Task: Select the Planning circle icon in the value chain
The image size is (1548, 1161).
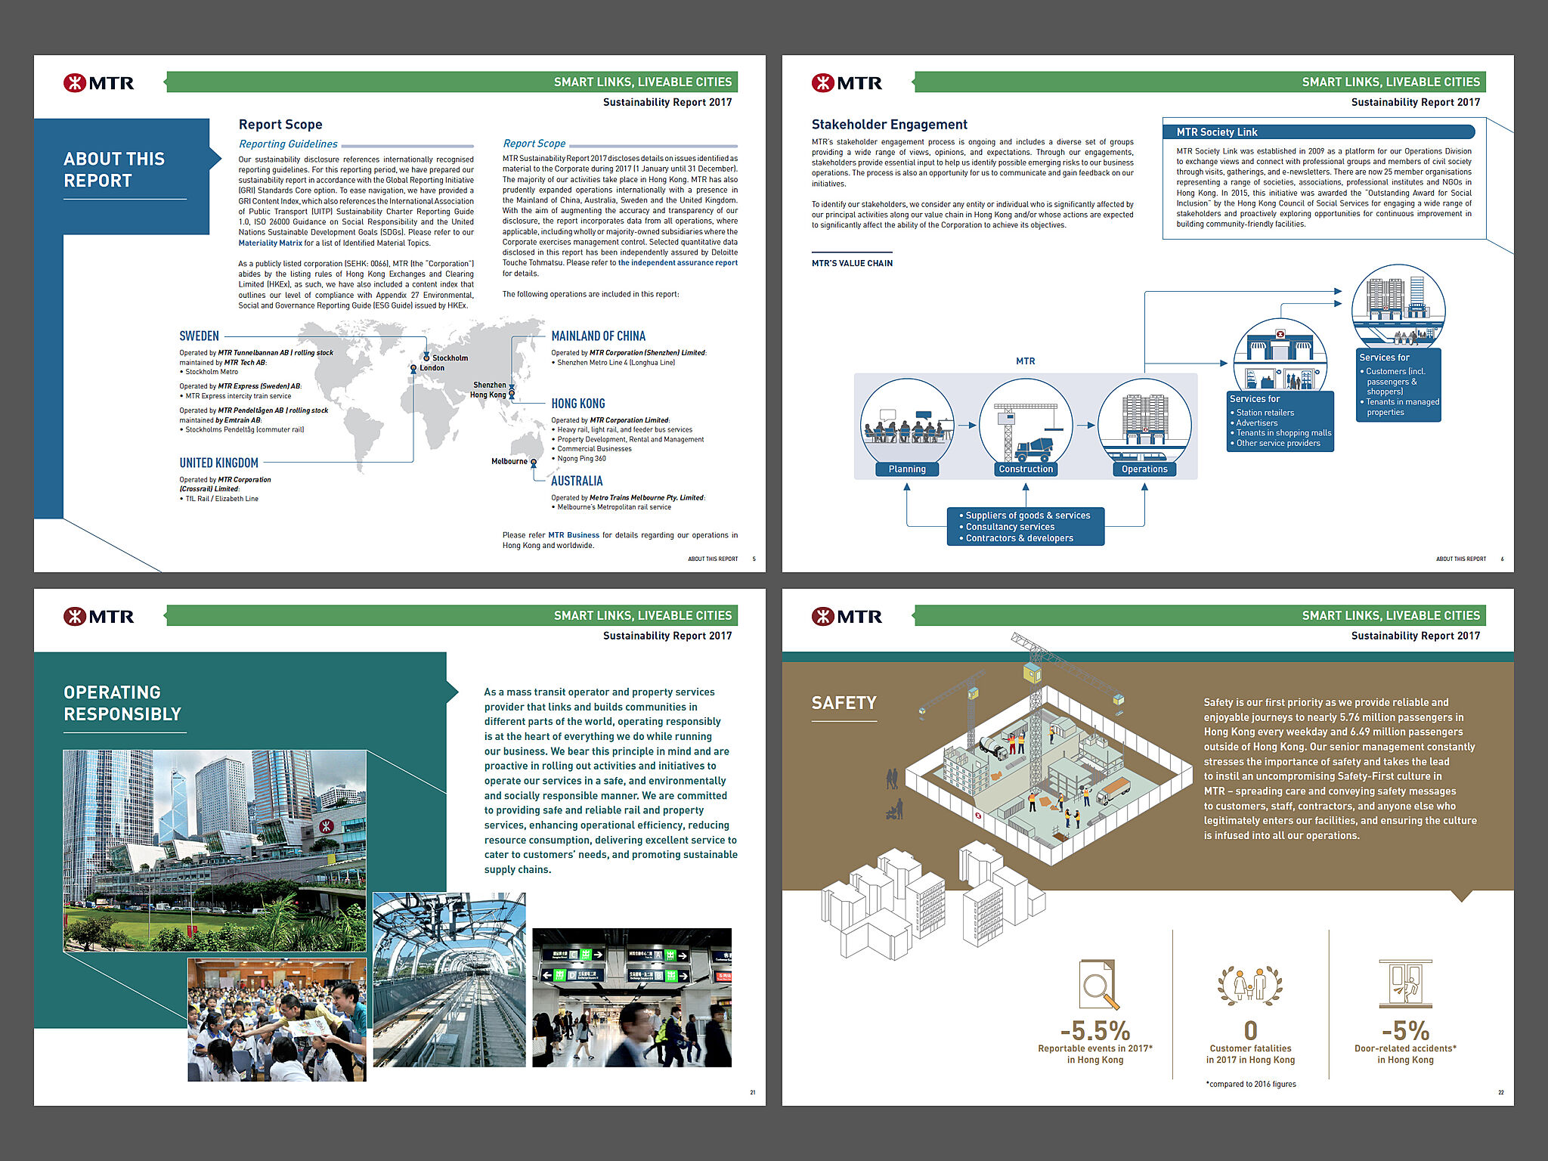Action: [x=907, y=421]
